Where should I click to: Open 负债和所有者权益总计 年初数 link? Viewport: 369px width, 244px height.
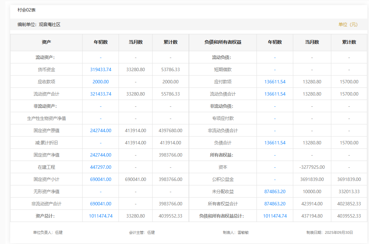(x=275, y=216)
